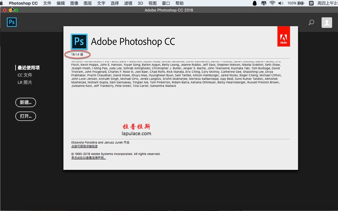
Task: Open the 窗口 menu
Action: point(166,3)
